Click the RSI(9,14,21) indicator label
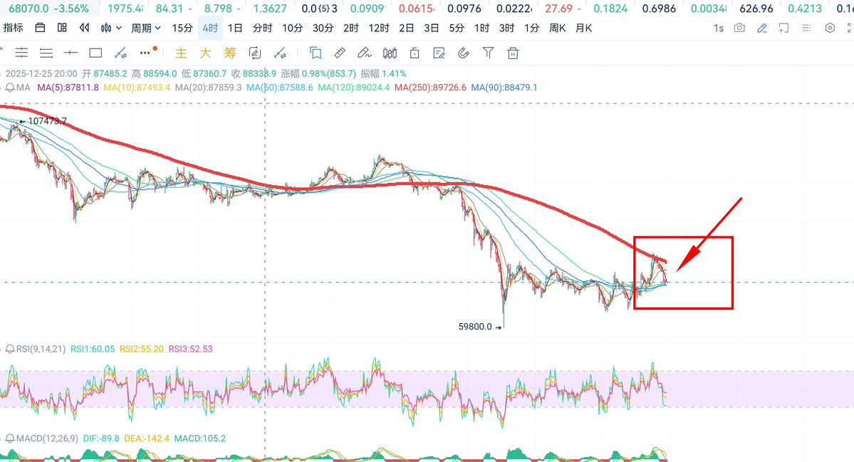 point(41,349)
